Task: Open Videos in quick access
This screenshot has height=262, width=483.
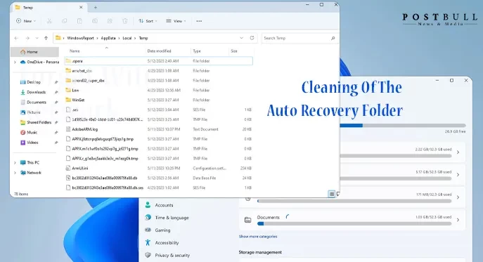Action: 32,143
